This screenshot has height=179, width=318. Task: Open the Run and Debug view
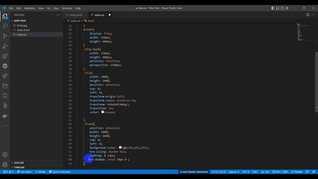(x=5, y=46)
